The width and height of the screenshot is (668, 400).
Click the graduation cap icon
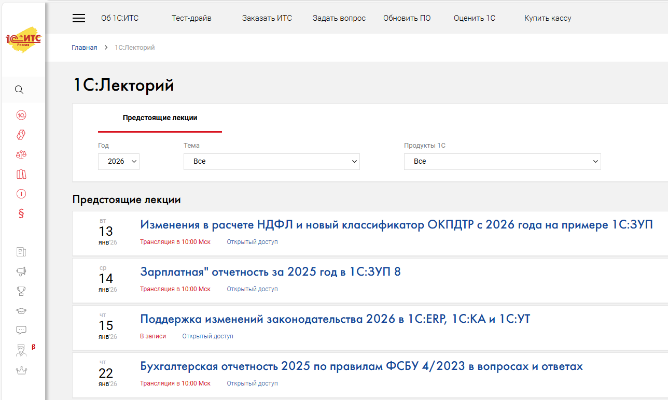(x=21, y=311)
